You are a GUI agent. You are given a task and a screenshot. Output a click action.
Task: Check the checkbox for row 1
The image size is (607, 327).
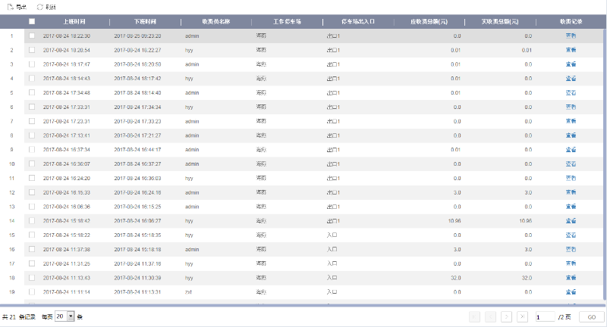tap(32, 36)
